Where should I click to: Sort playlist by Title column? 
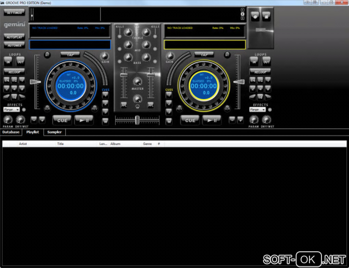pos(77,144)
